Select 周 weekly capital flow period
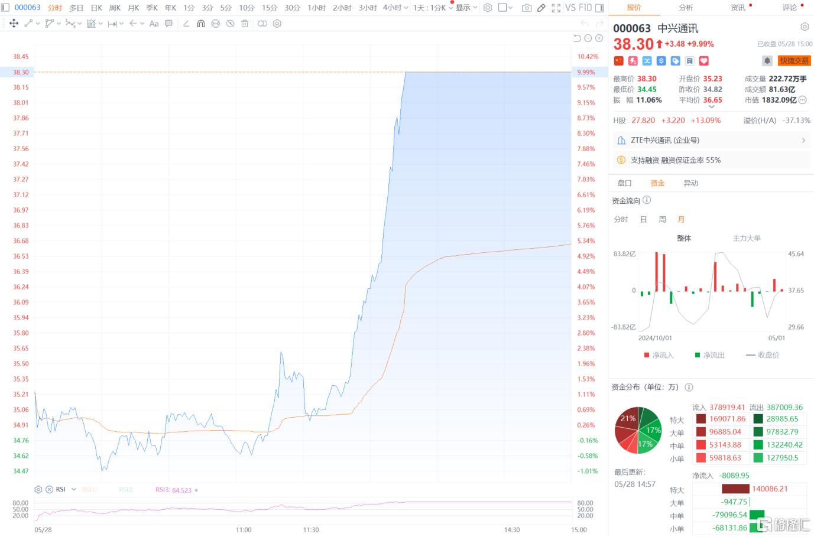Screen dimensions: 814x537 click(x=663, y=219)
